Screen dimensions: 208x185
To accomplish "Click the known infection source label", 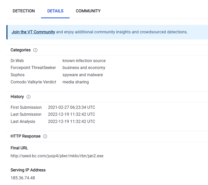I will coord(84,61).
